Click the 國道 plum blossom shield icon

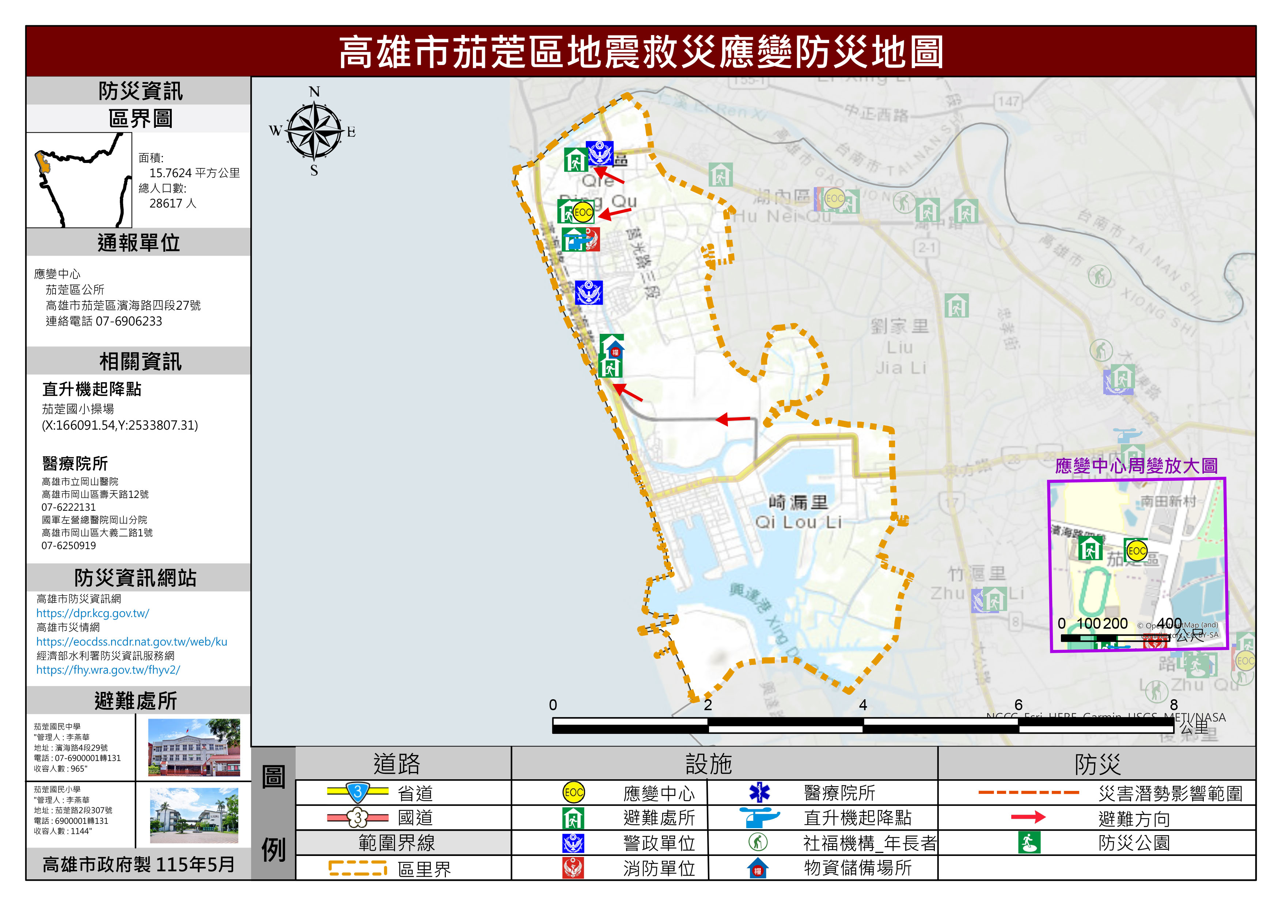tap(358, 818)
